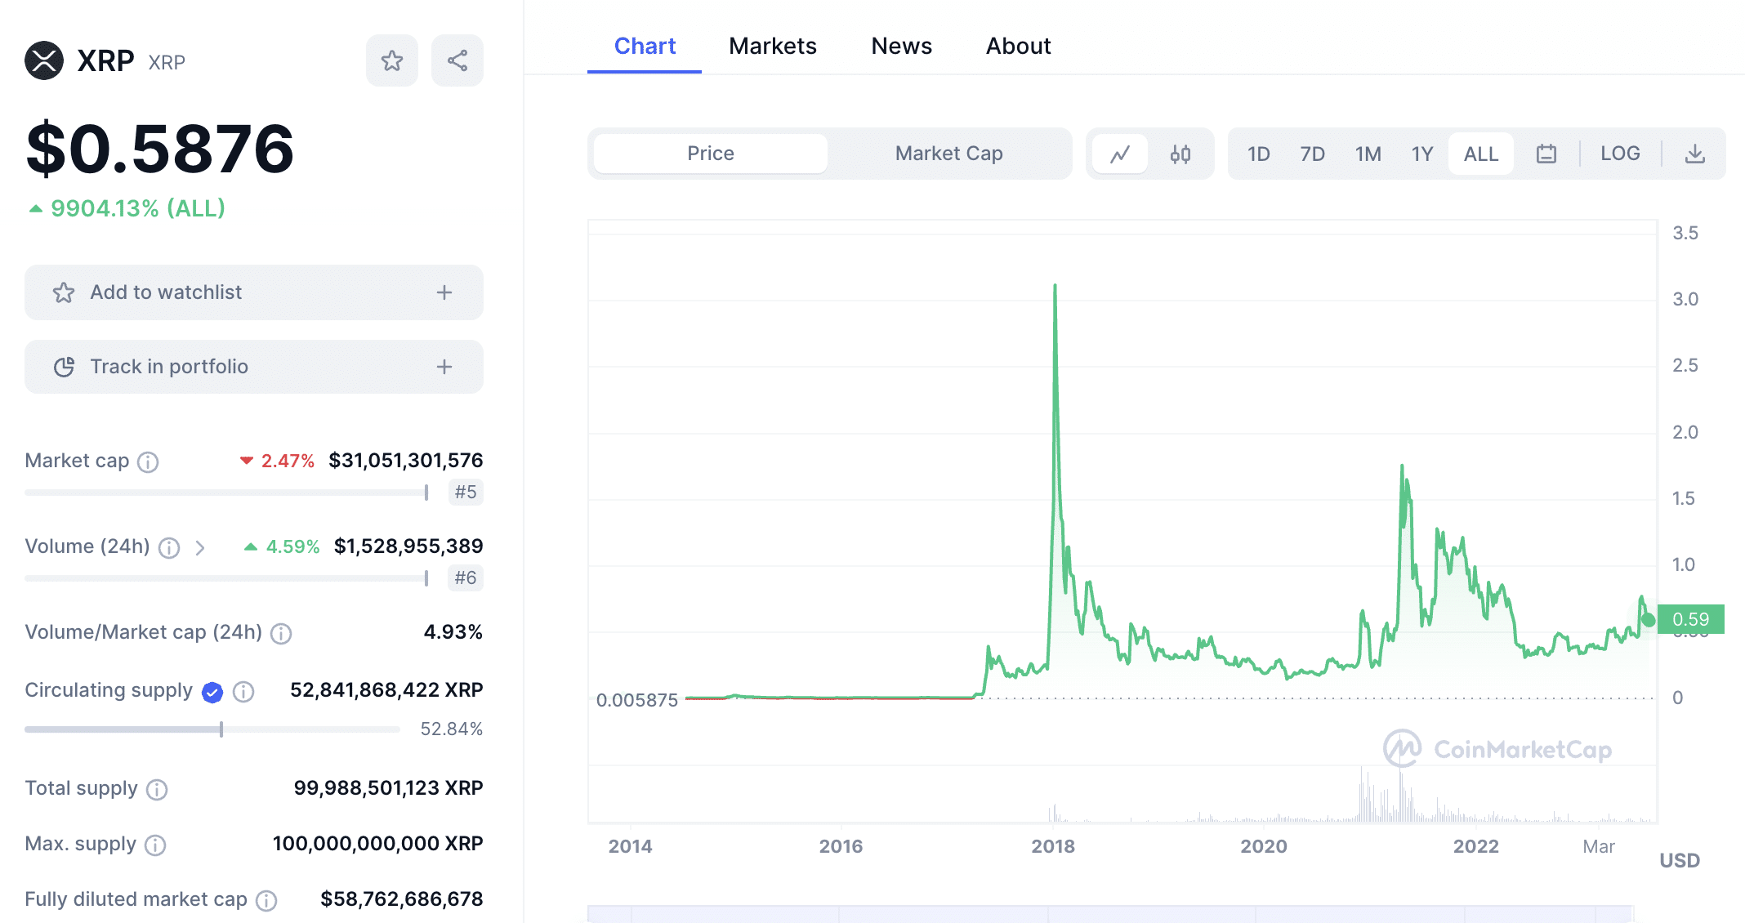The image size is (1745, 923).
Task: Click the #6 volume rank badge
Action: [x=466, y=578]
